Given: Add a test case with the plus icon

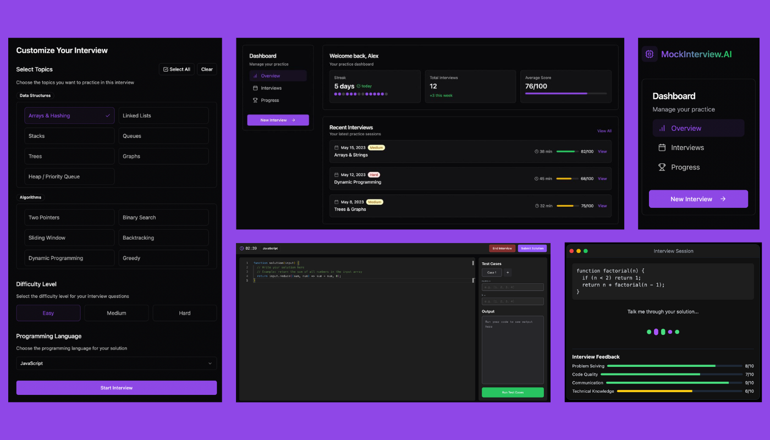Looking at the screenshot, I should point(508,272).
